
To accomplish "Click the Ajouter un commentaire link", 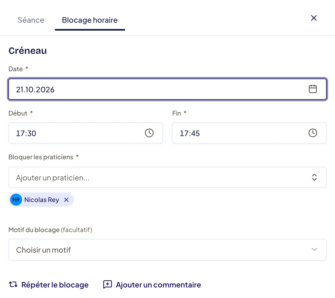I will coord(152,285).
